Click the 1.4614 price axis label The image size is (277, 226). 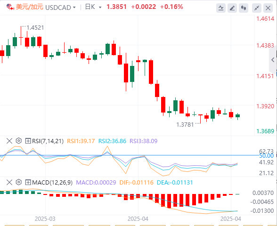(x=265, y=19)
